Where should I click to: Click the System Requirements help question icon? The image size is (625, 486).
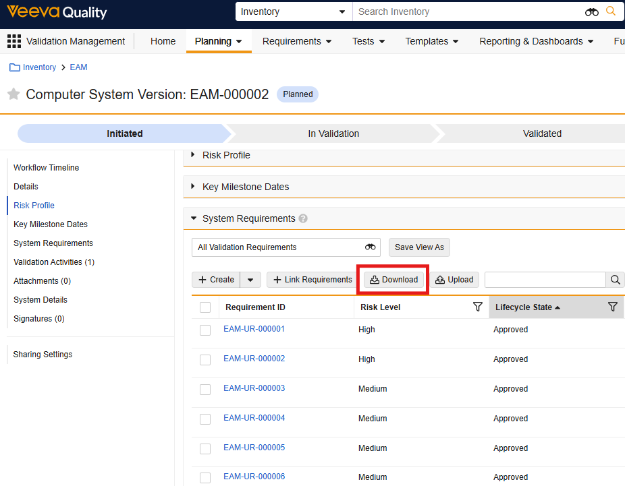[x=303, y=218]
